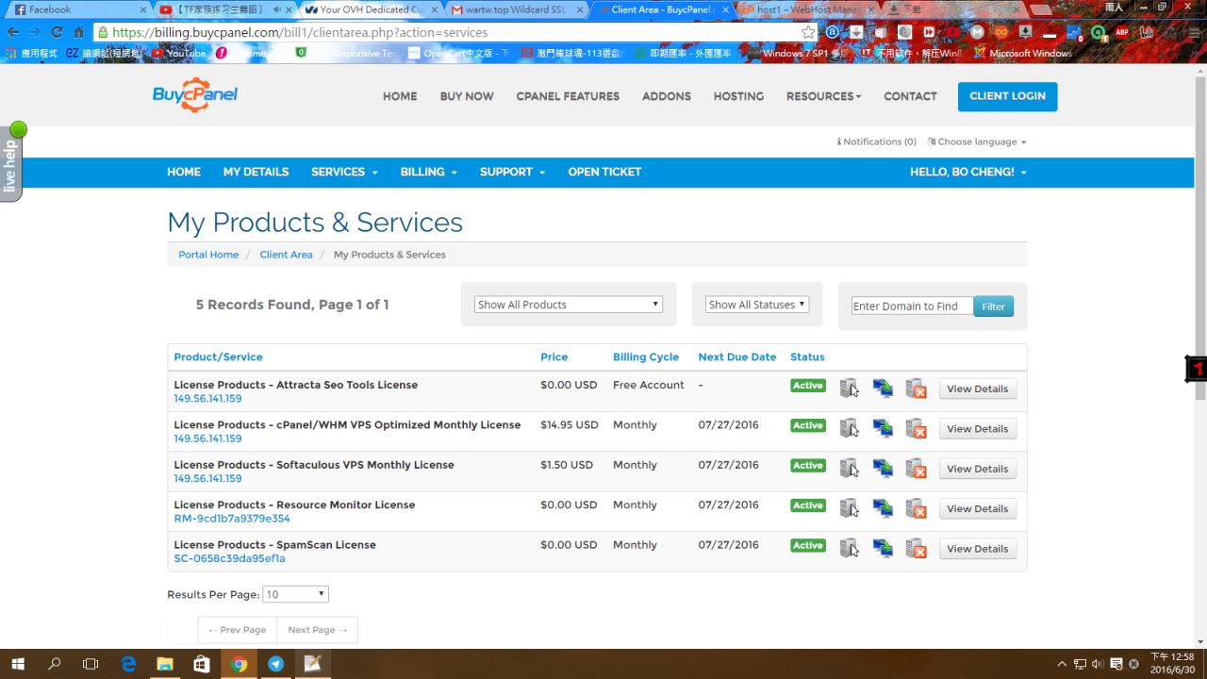This screenshot has height=679, width=1207.
Task: Click the BuycPanel logo
Action: click(x=195, y=95)
